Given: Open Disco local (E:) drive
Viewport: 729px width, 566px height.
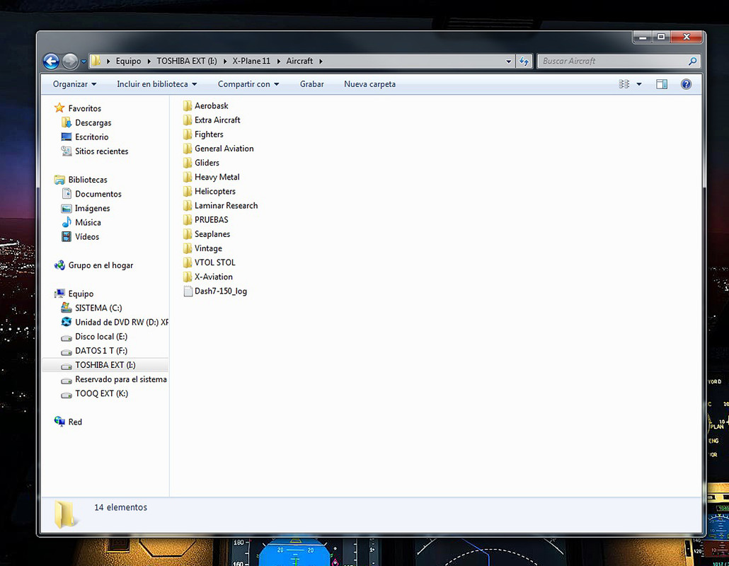Looking at the screenshot, I should click(x=101, y=337).
